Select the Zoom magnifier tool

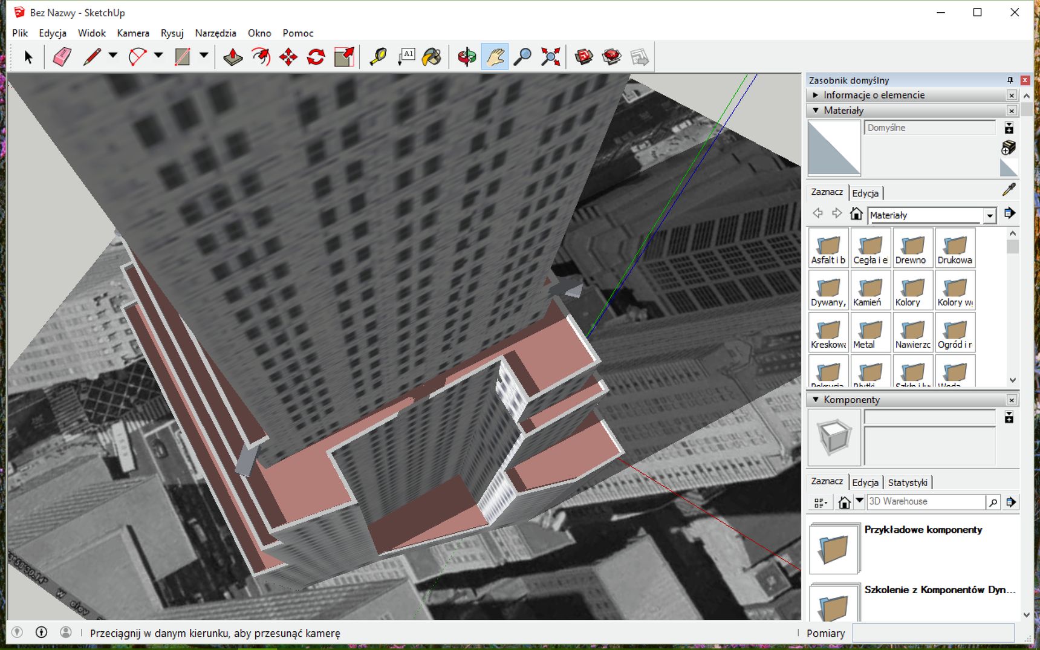(x=522, y=57)
